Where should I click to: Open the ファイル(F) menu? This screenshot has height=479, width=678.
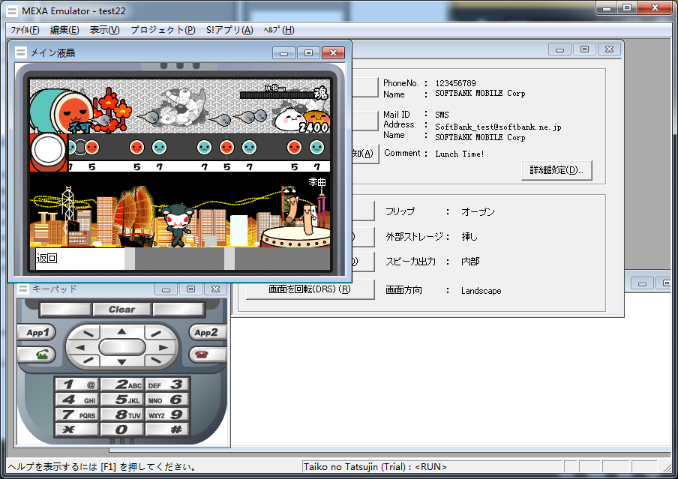tap(25, 30)
